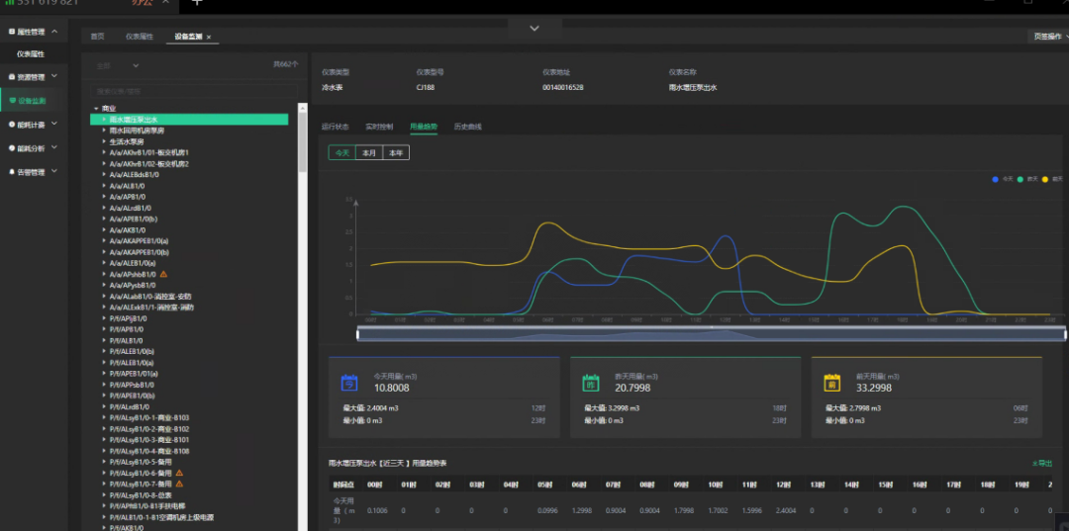1069x531 pixels.
Task: Collapse the 属性管理 menu chevron
Action: coord(54,32)
